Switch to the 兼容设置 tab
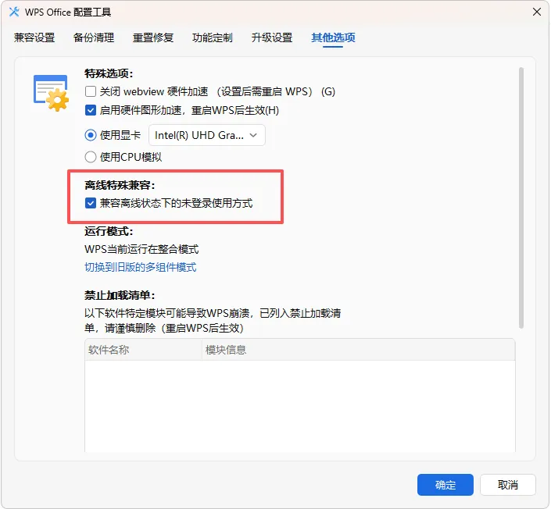The height and width of the screenshot is (509, 551). (x=34, y=37)
